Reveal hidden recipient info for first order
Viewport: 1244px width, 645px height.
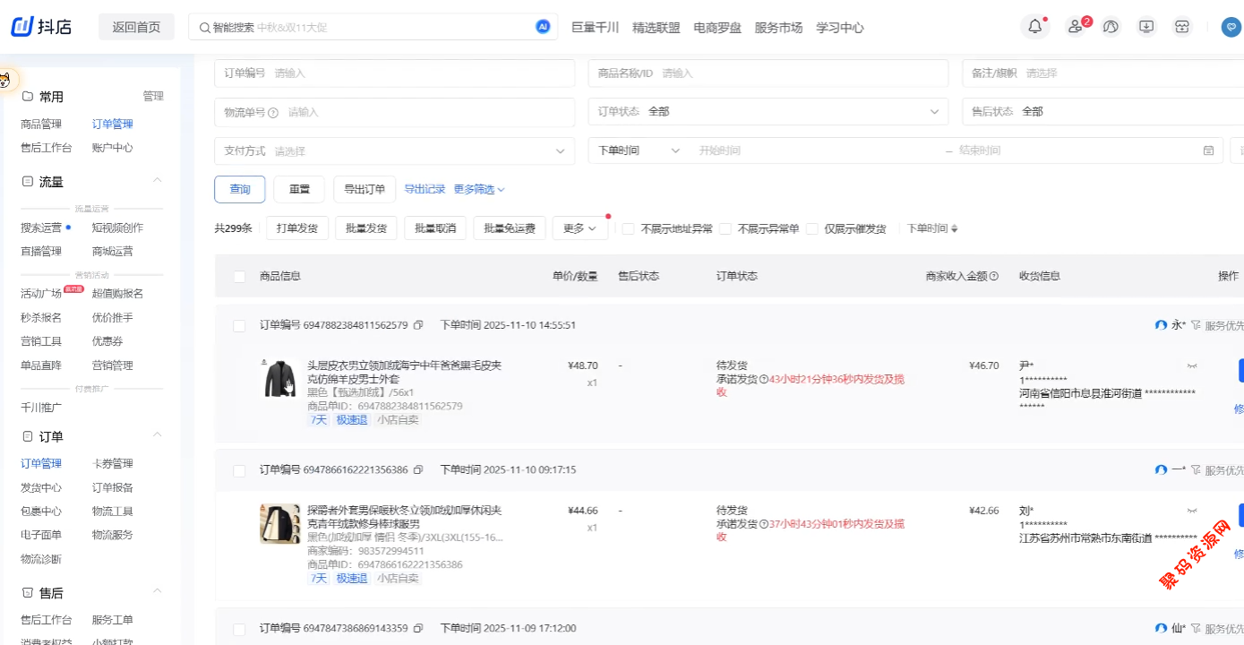1192,365
